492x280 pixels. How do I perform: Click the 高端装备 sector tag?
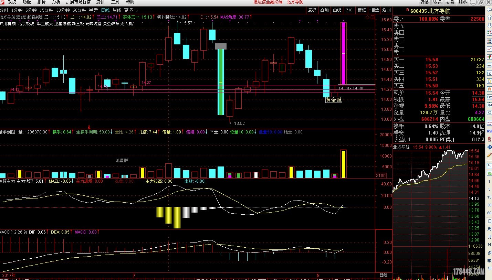[x=94, y=24]
